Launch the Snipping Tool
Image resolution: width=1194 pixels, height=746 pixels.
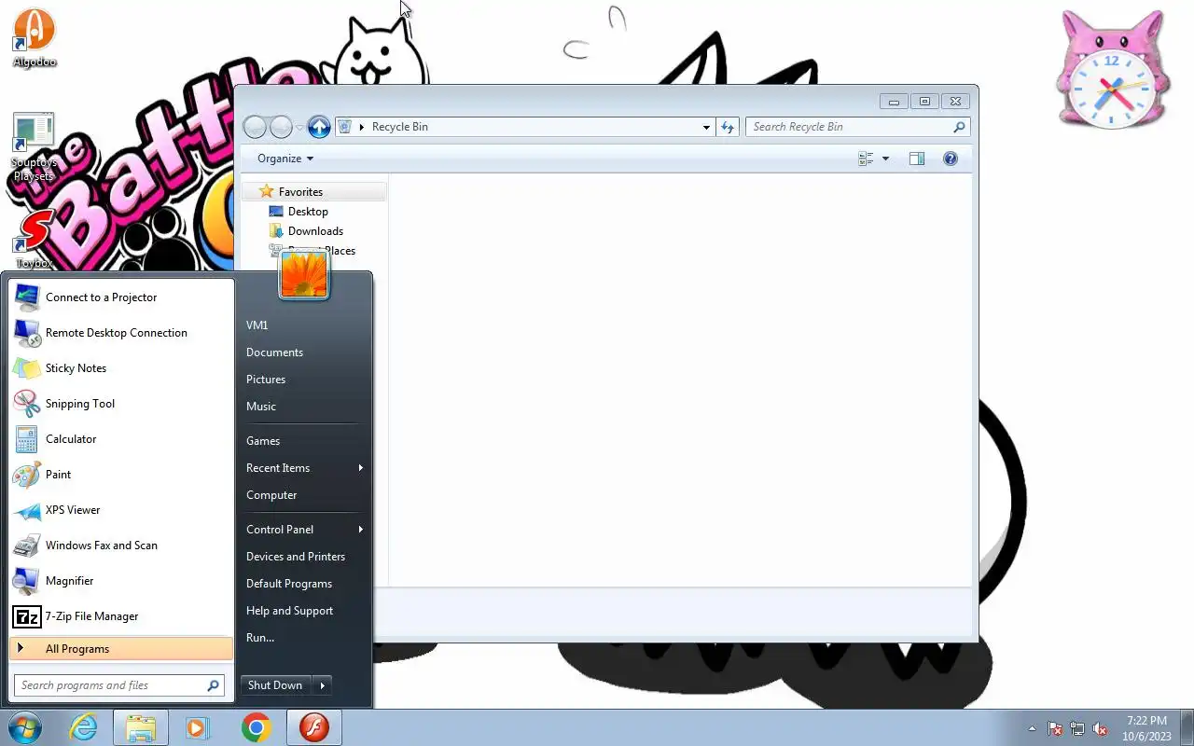click(121, 404)
